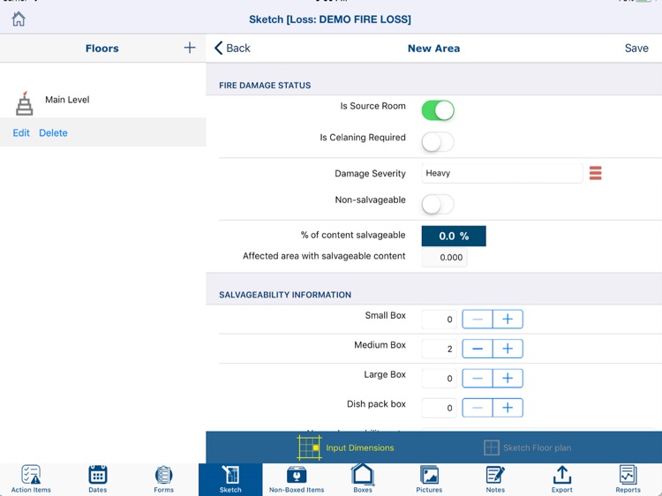The image size is (662, 496).
Task: Decrease Dish pack box count
Action: [x=477, y=408]
